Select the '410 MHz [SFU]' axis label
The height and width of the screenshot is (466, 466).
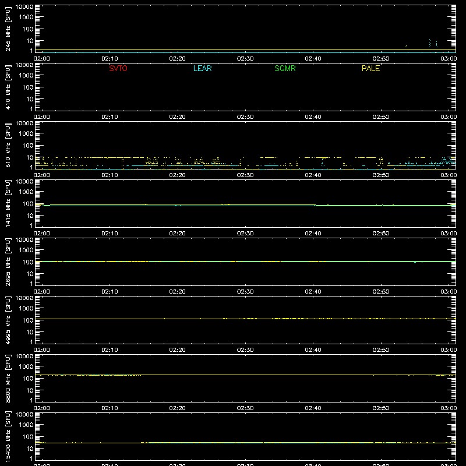pos(8,87)
